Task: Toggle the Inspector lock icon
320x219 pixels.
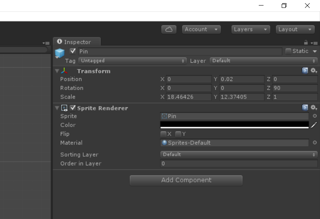Action: (306, 42)
